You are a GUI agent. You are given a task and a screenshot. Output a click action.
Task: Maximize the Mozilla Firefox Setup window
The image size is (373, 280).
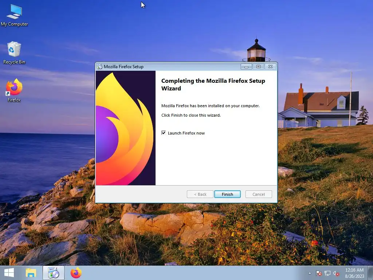(258, 67)
